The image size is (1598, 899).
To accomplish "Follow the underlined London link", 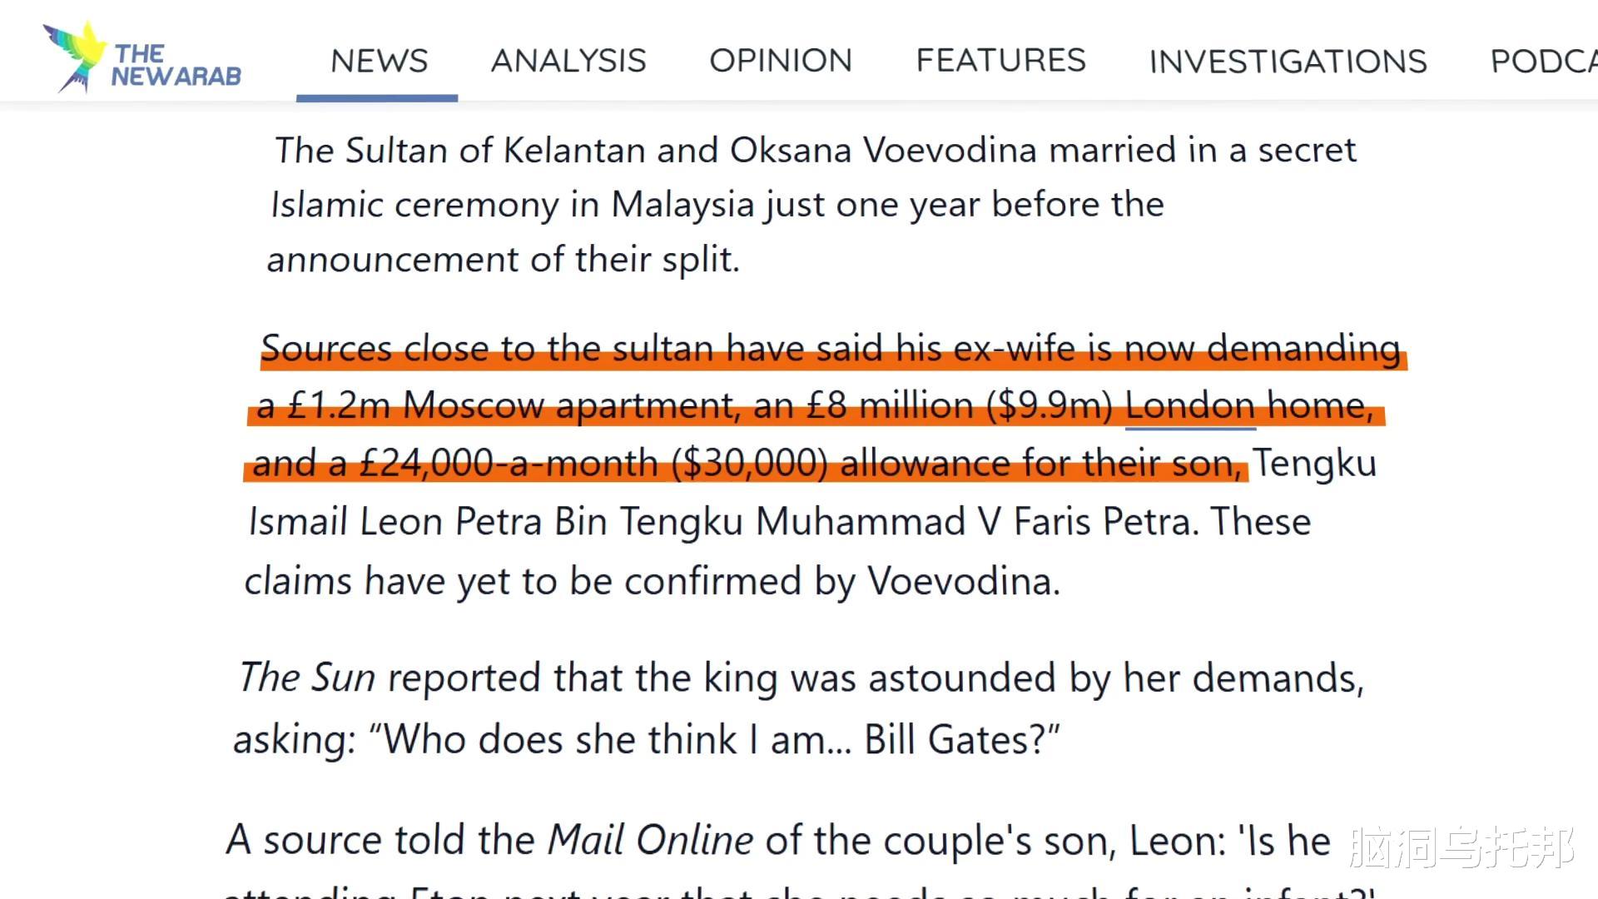I will [x=1190, y=406].
